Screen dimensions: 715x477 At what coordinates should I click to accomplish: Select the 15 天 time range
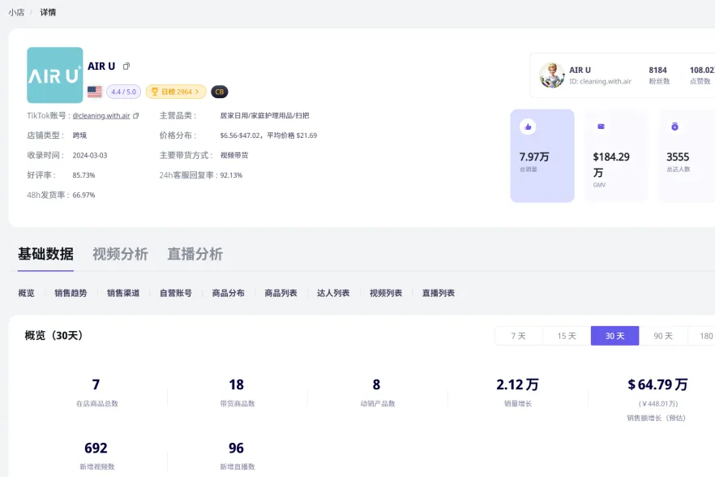pyautogui.click(x=567, y=336)
